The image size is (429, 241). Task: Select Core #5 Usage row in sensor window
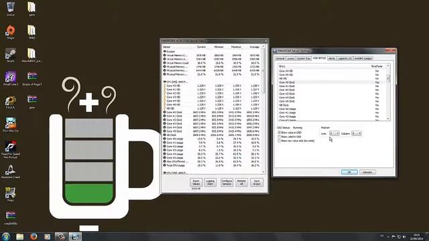coord(212,158)
